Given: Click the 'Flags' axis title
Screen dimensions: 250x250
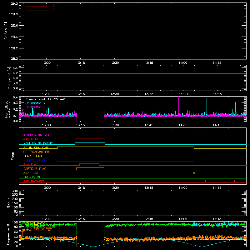Looking at the screenshot, I should pyautogui.click(x=12, y=156).
